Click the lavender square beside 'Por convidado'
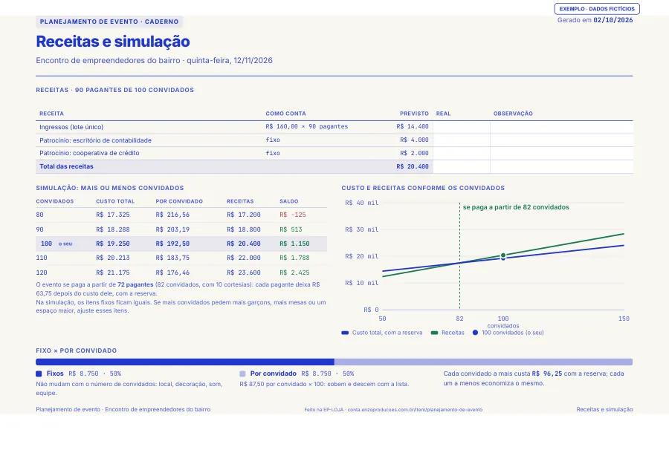This screenshot has width=669, height=473. point(242,373)
